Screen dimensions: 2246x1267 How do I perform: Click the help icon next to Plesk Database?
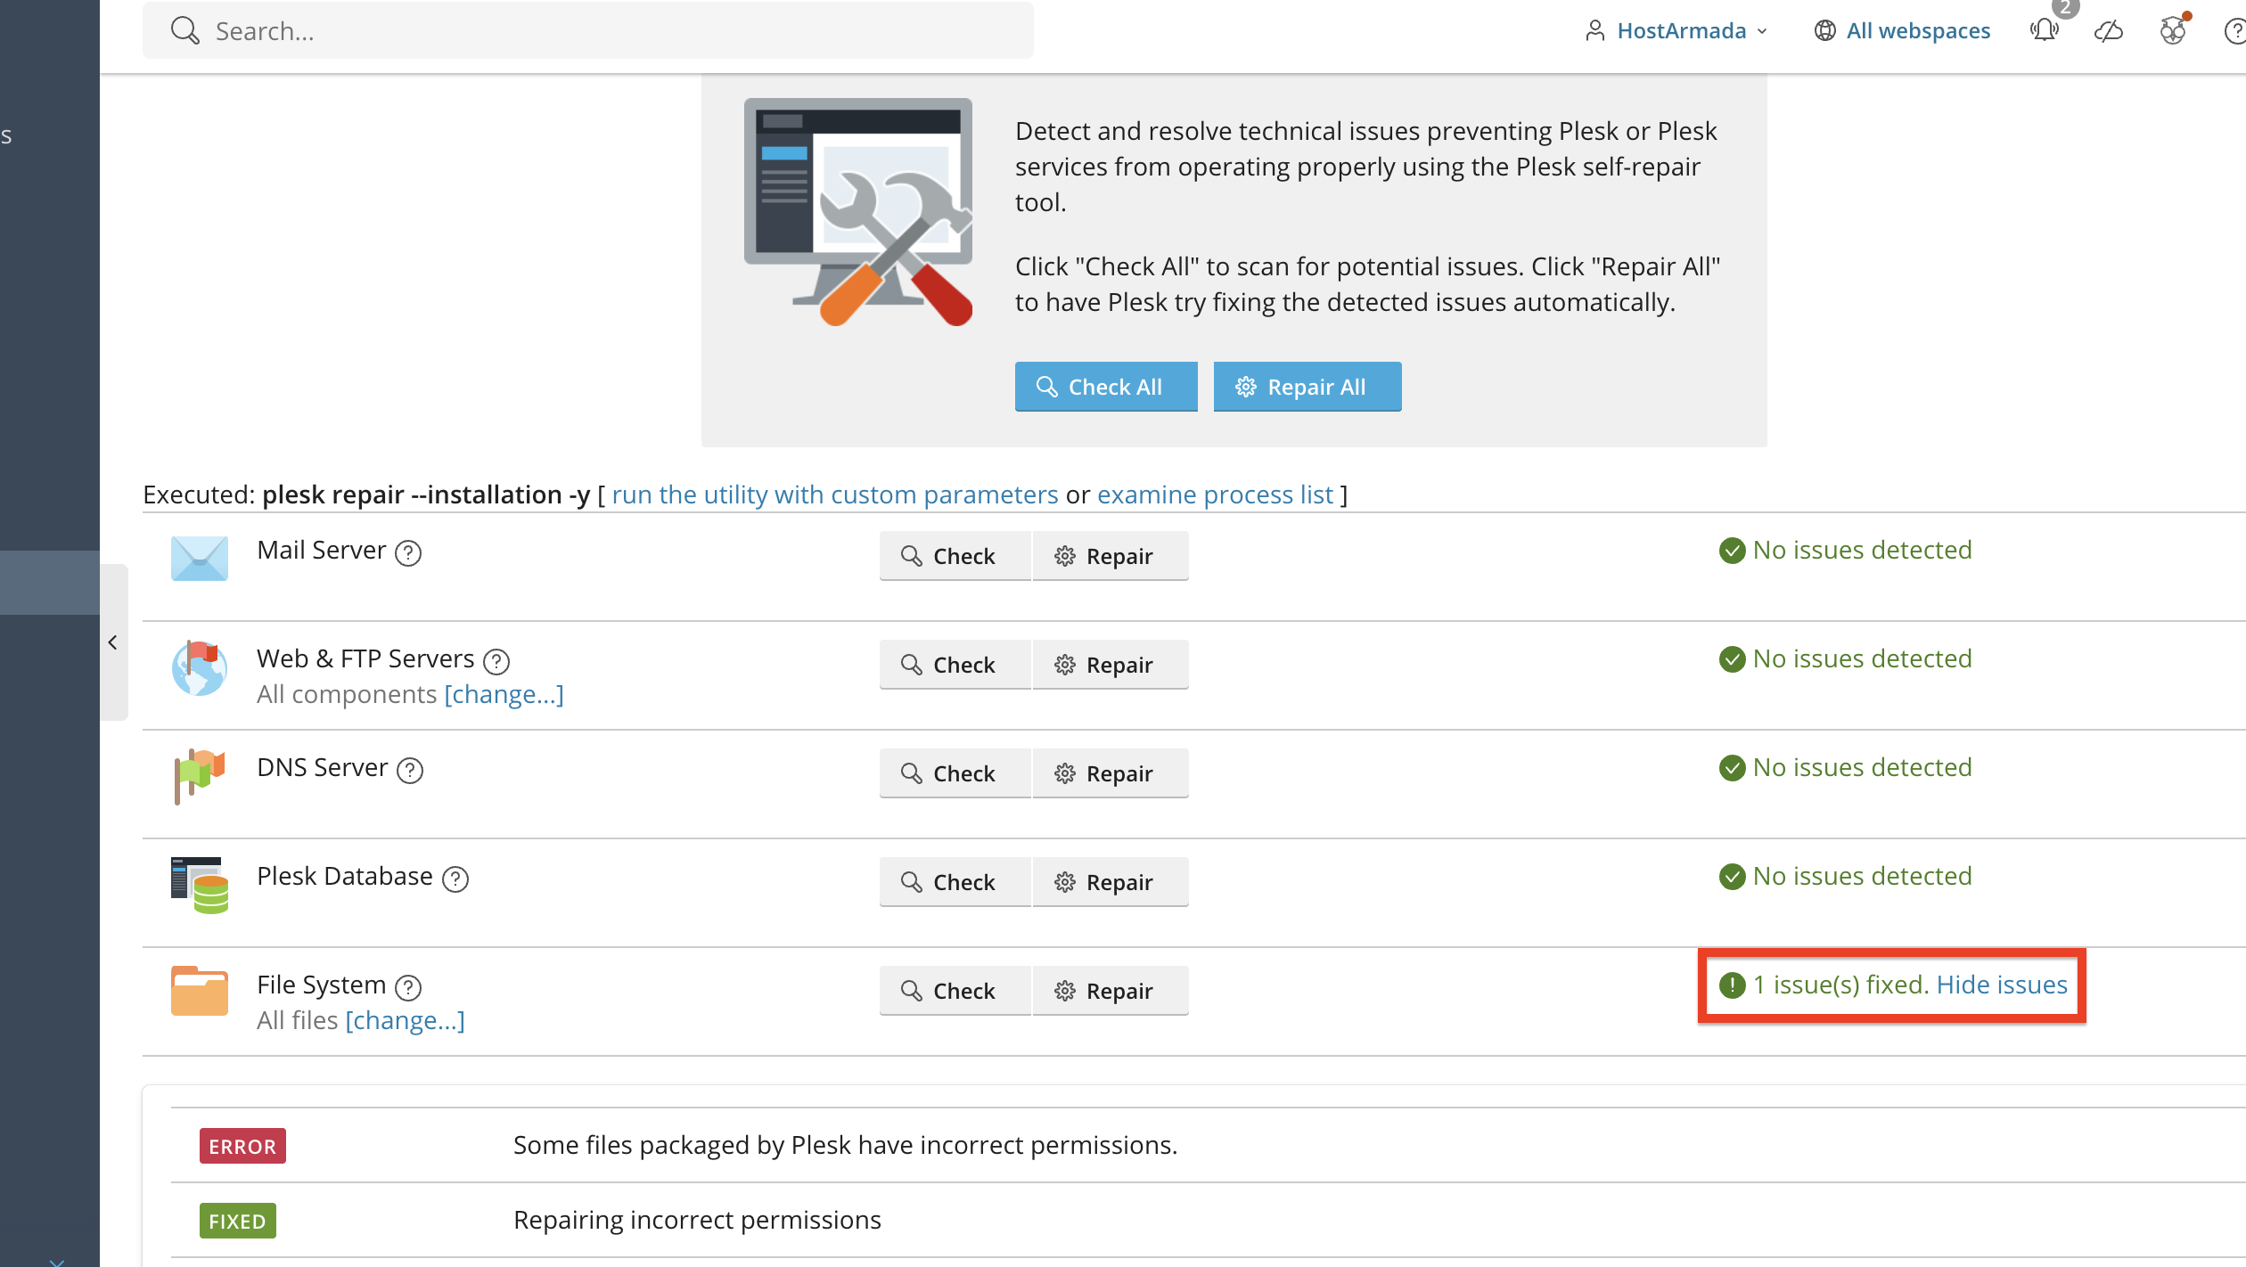pyautogui.click(x=455, y=879)
